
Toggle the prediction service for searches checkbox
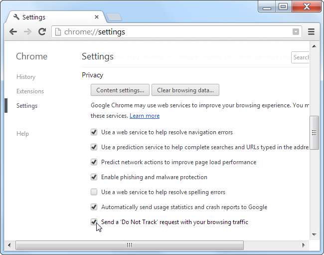94,147
